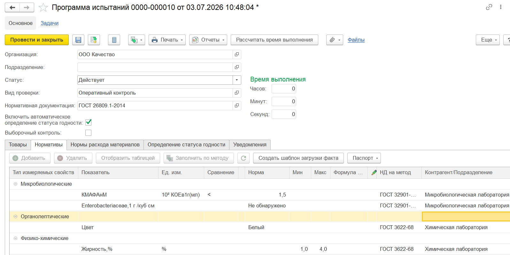
Task: Click the НД на метод column header
Action: [x=399, y=173]
